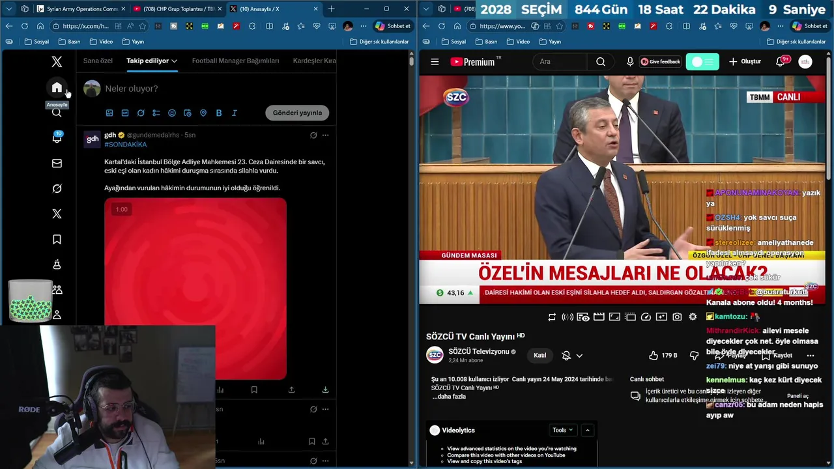
Task: Open notification options chevron beside bell
Action: point(579,356)
